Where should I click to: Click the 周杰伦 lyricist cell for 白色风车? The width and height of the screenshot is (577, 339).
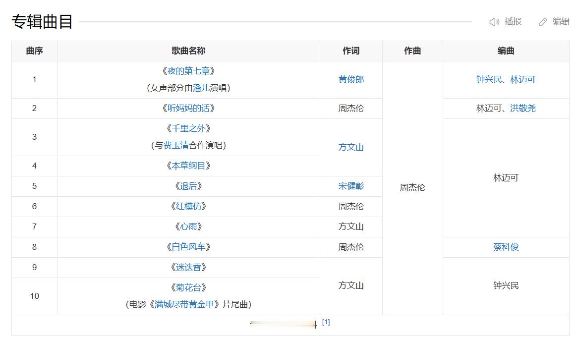click(x=351, y=247)
